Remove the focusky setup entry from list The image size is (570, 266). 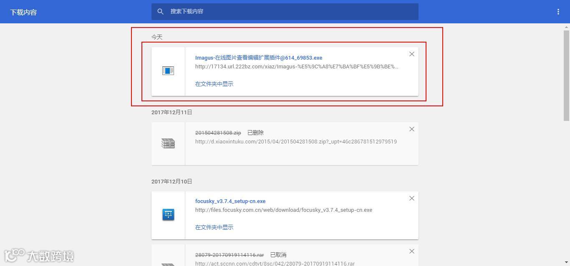(x=412, y=198)
